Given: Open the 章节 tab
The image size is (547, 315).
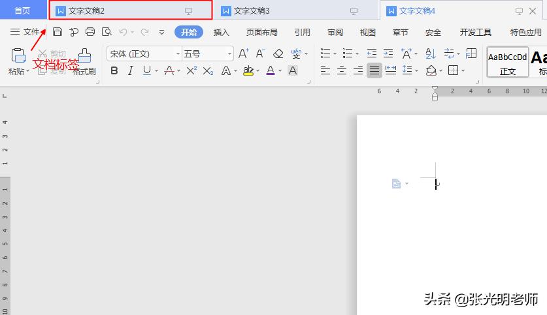Looking at the screenshot, I should click(x=400, y=33).
